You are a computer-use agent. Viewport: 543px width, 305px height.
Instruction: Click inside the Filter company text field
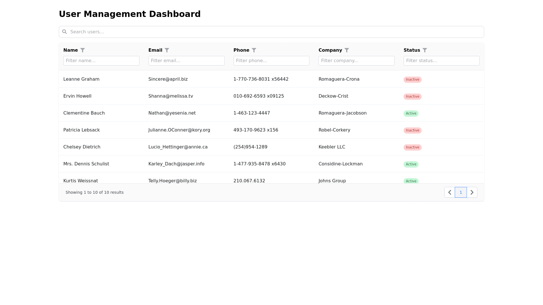coord(356,61)
